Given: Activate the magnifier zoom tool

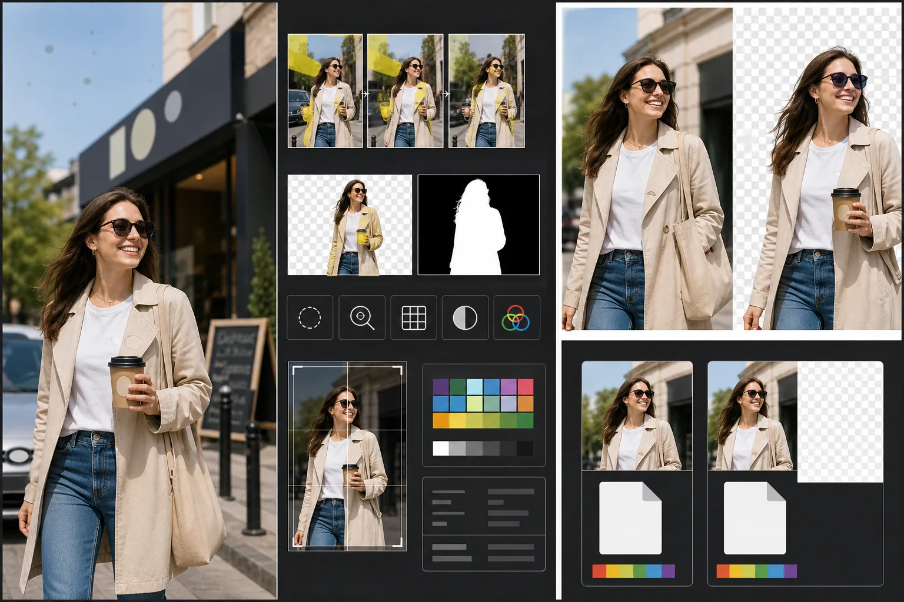Looking at the screenshot, I should click(362, 317).
